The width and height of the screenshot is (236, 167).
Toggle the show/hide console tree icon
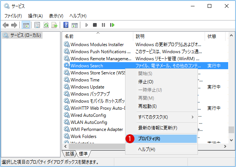(x=26, y=25)
